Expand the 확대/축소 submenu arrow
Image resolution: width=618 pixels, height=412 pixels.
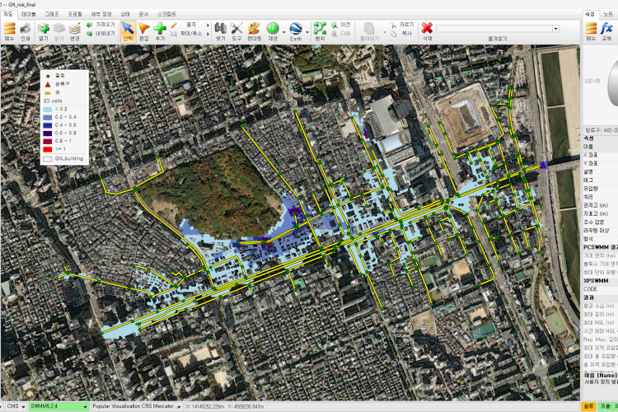coord(208,34)
